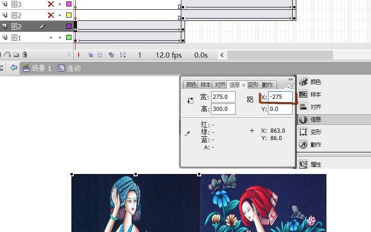Image resolution: width=371 pixels, height=232 pixels.
Task: Show hidden 图3 layer via red X
Action: tap(51, 4)
